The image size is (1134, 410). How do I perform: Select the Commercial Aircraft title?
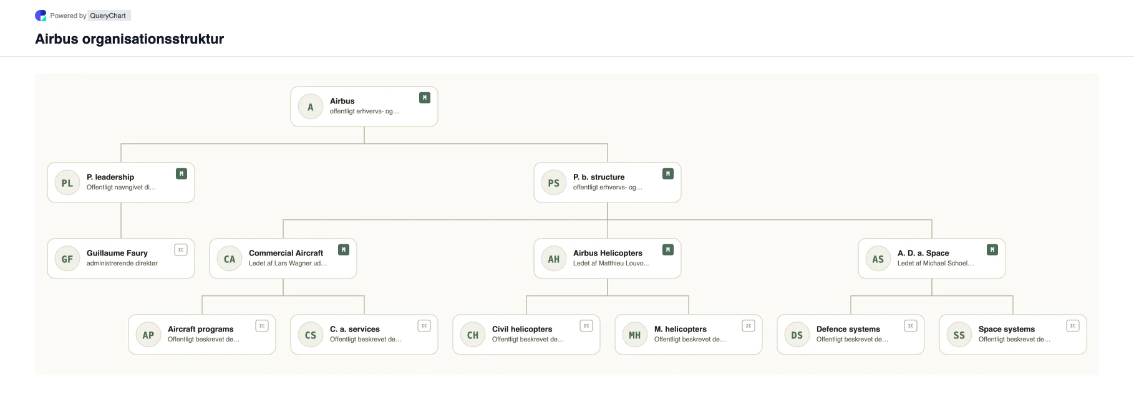[x=286, y=253]
